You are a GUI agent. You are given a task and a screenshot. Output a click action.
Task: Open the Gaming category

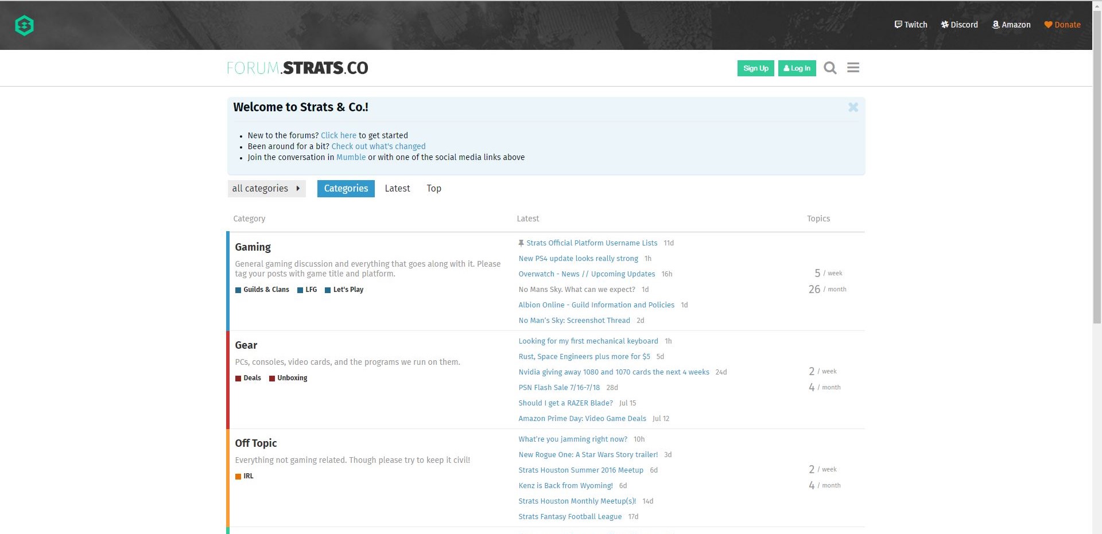tap(253, 247)
